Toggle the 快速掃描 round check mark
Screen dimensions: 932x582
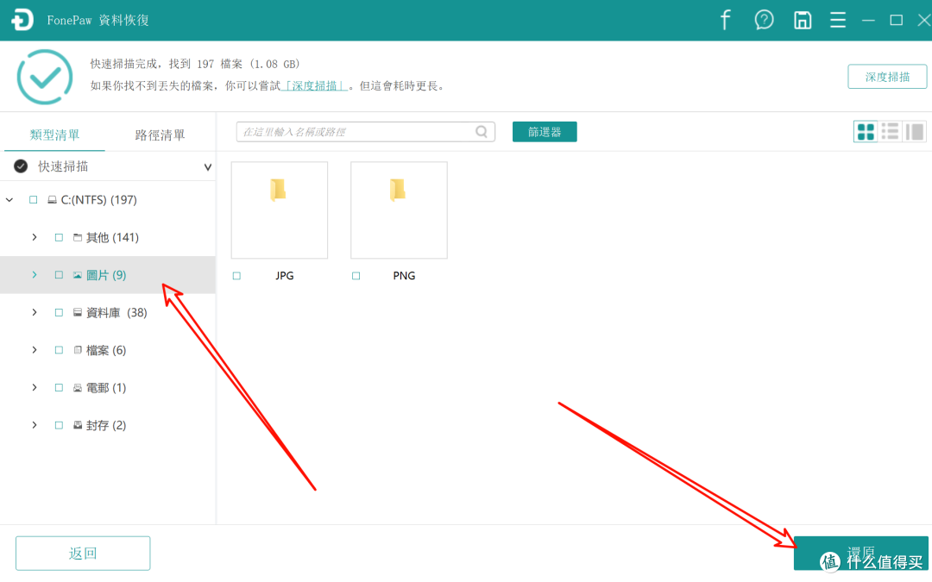click(21, 166)
